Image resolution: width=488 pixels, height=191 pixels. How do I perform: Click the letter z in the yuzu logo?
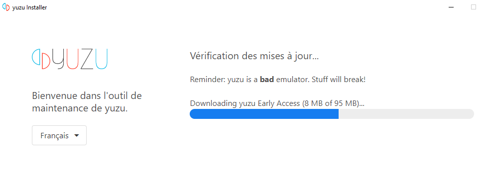(x=87, y=59)
